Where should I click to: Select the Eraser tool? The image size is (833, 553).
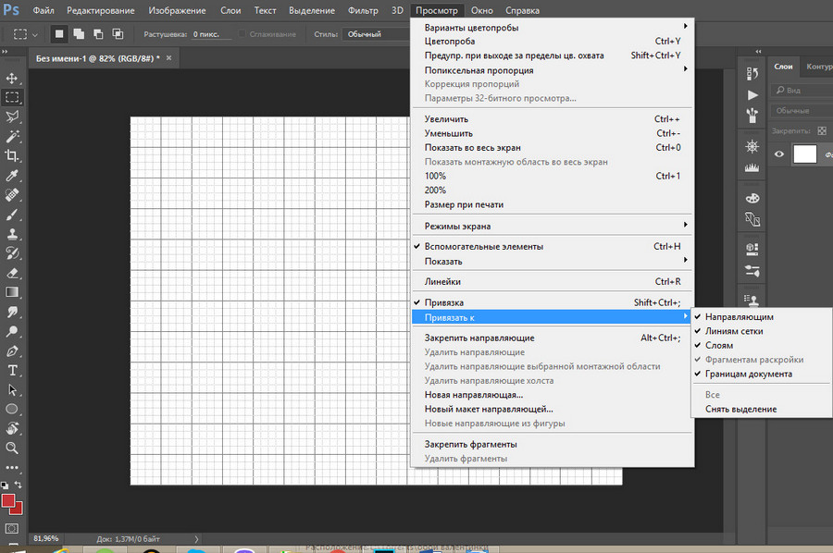pyautogui.click(x=13, y=274)
